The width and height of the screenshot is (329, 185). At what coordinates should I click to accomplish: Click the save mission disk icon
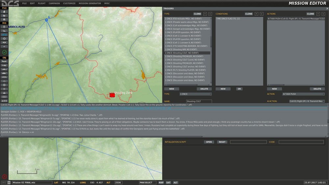[4, 19]
